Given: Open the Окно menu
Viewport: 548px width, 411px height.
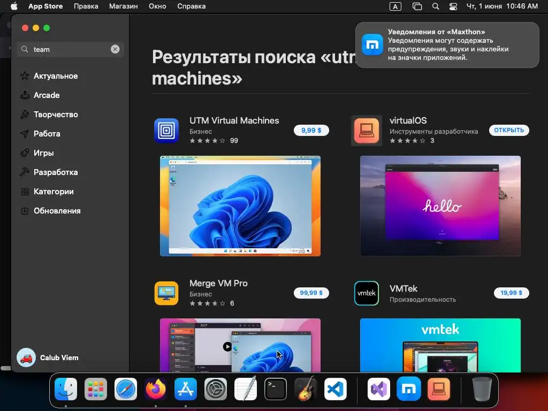Looking at the screenshot, I should pyautogui.click(x=157, y=6).
